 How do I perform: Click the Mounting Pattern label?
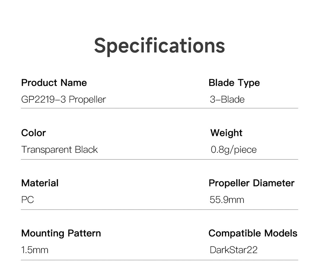coord(61,233)
